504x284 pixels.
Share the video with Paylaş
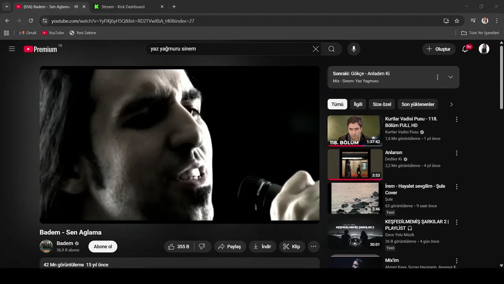click(x=230, y=247)
